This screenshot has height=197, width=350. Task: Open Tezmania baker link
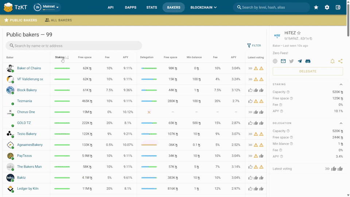[x=24, y=101]
